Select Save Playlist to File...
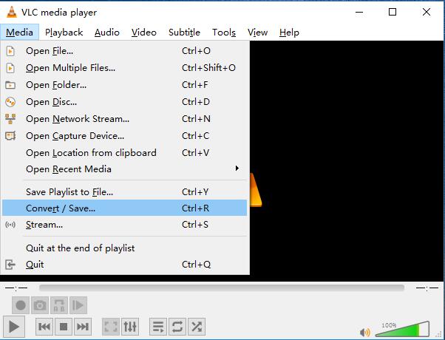 125,192
